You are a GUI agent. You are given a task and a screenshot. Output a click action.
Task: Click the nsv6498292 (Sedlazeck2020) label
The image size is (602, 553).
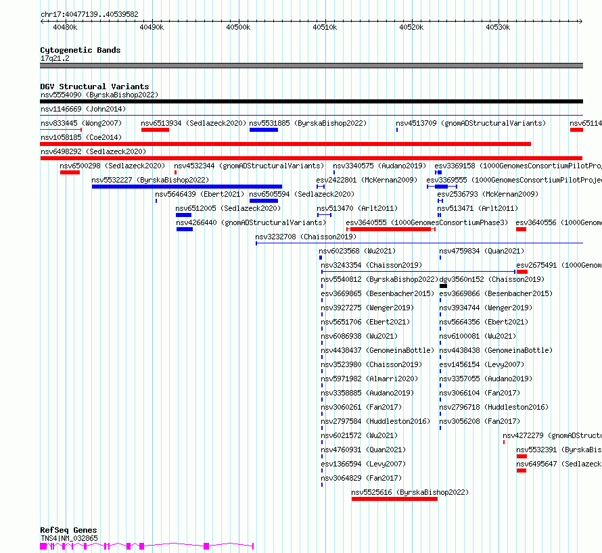(x=93, y=151)
